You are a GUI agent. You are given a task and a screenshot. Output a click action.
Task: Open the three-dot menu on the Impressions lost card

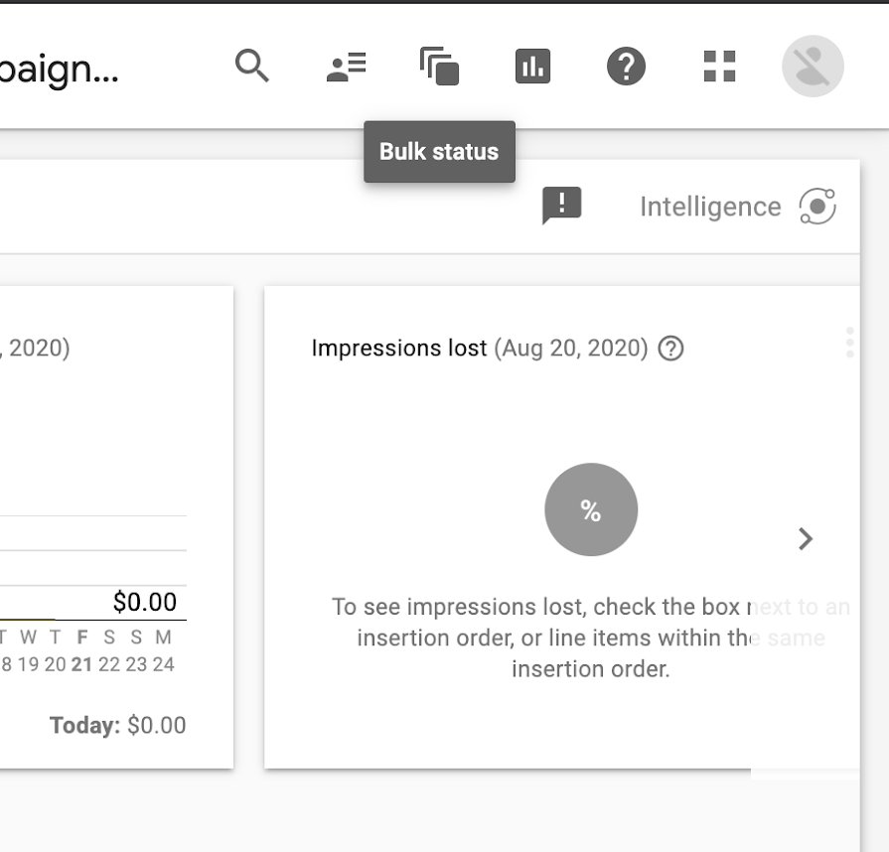click(x=849, y=342)
